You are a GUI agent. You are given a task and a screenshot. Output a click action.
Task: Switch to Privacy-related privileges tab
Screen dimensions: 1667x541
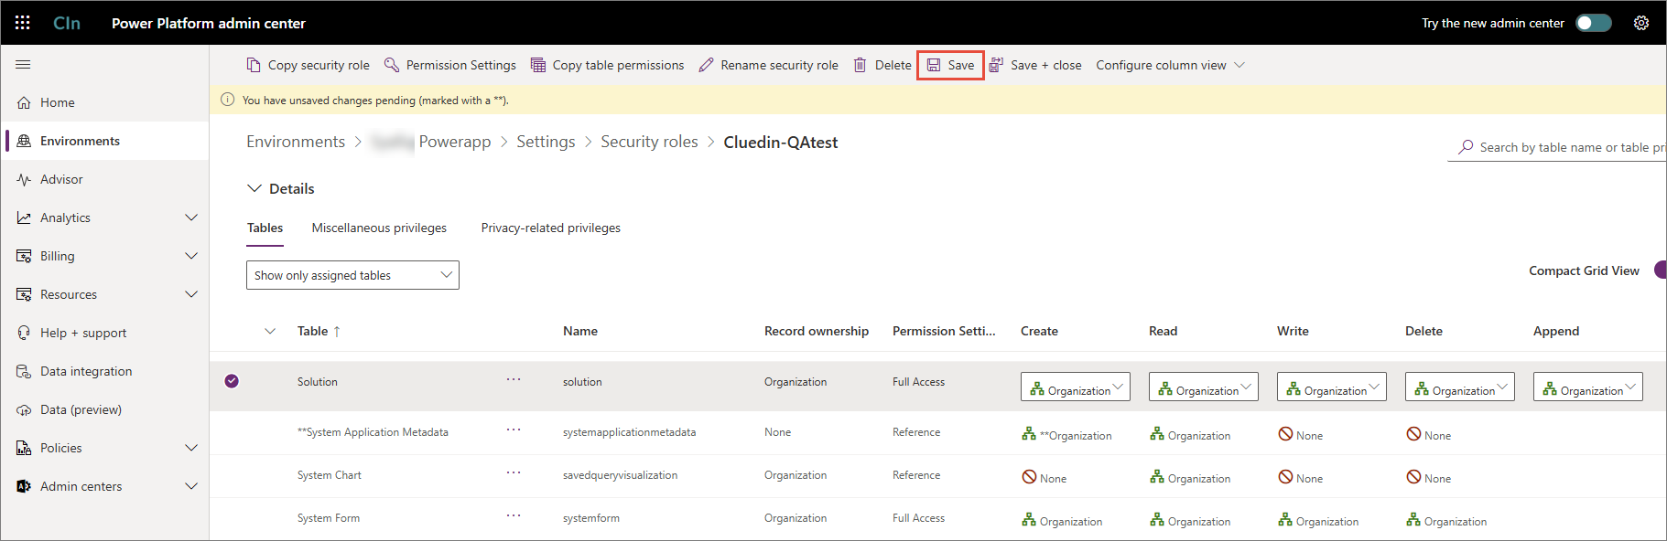coord(551,228)
